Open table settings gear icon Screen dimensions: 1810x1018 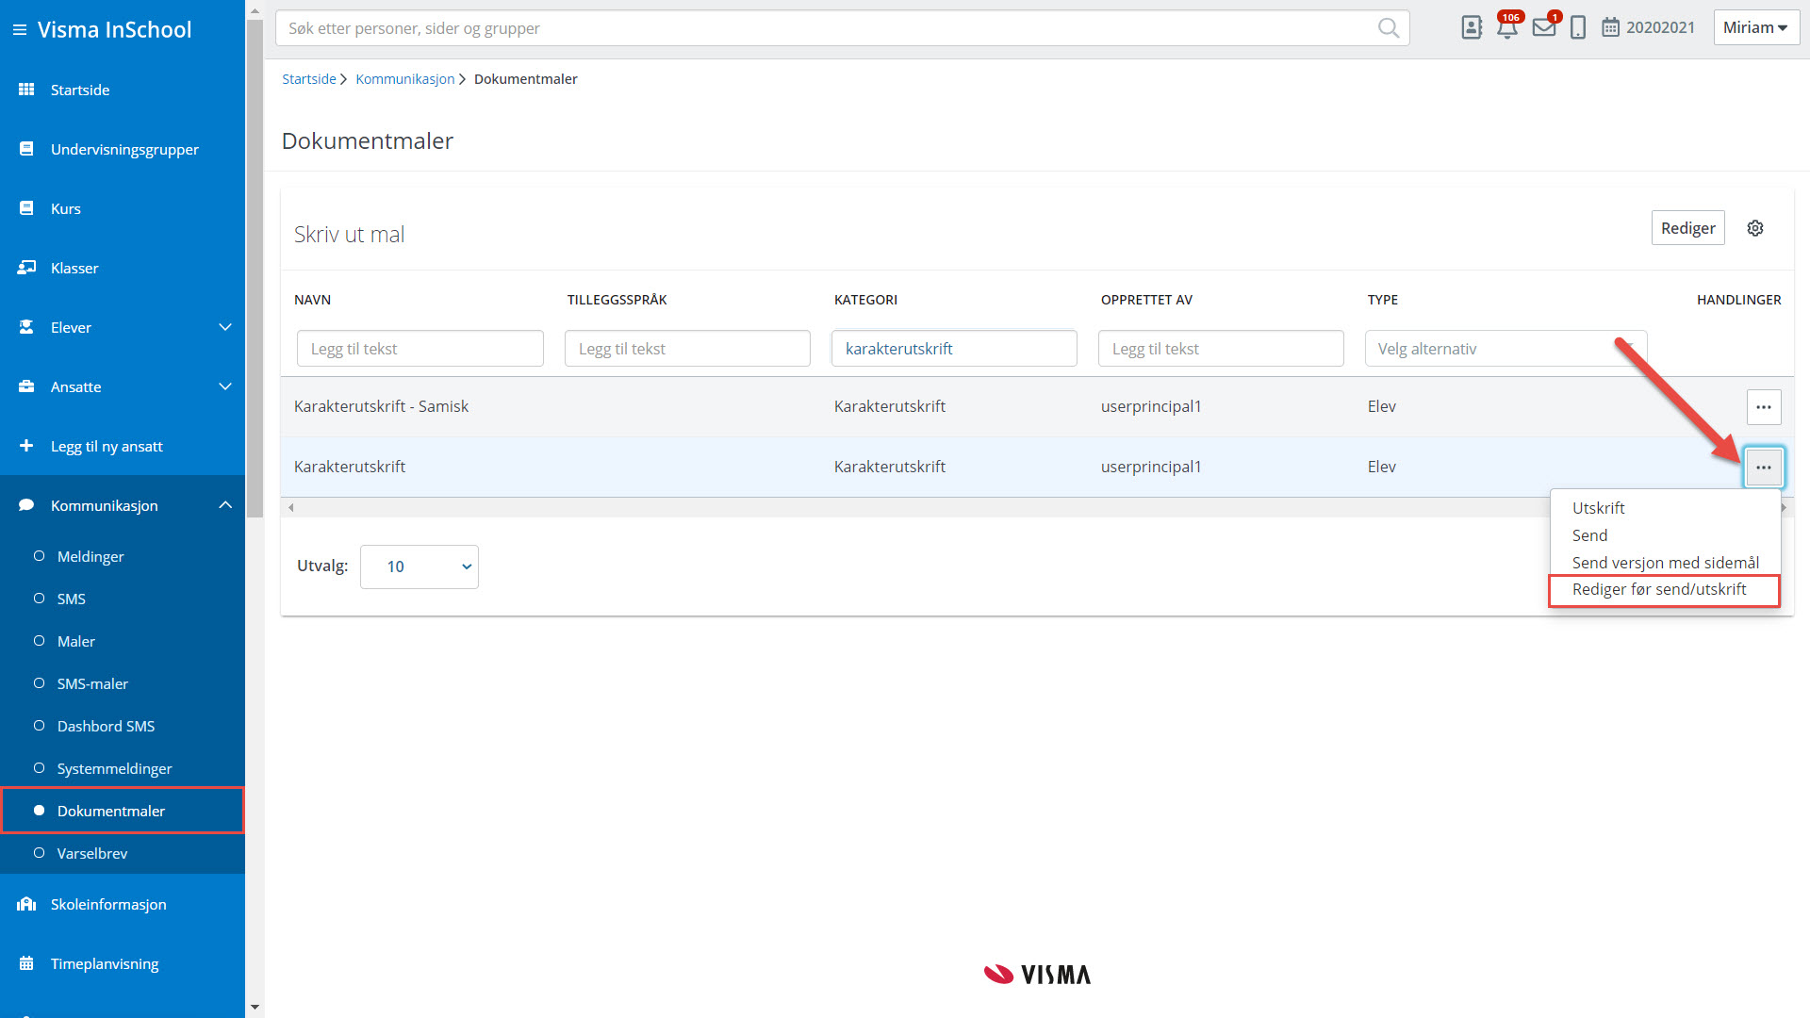[x=1754, y=228]
